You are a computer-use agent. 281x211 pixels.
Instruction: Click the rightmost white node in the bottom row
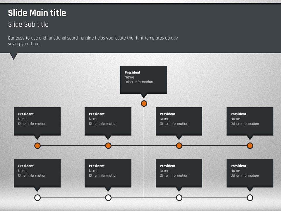(x=250, y=198)
